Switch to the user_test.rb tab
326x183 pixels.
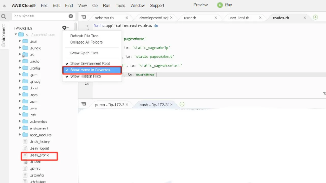(238, 18)
